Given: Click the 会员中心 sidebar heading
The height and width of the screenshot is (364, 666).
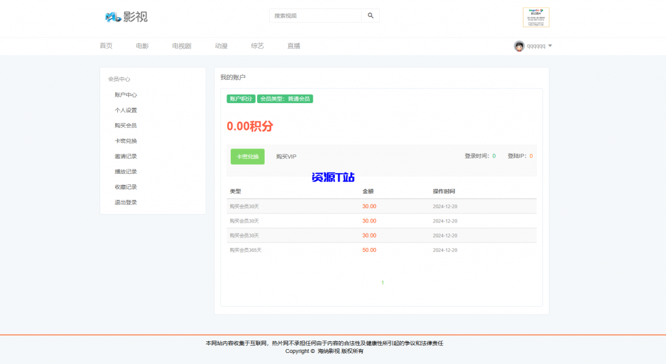Looking at the screenshot, I should coord(119,79).
